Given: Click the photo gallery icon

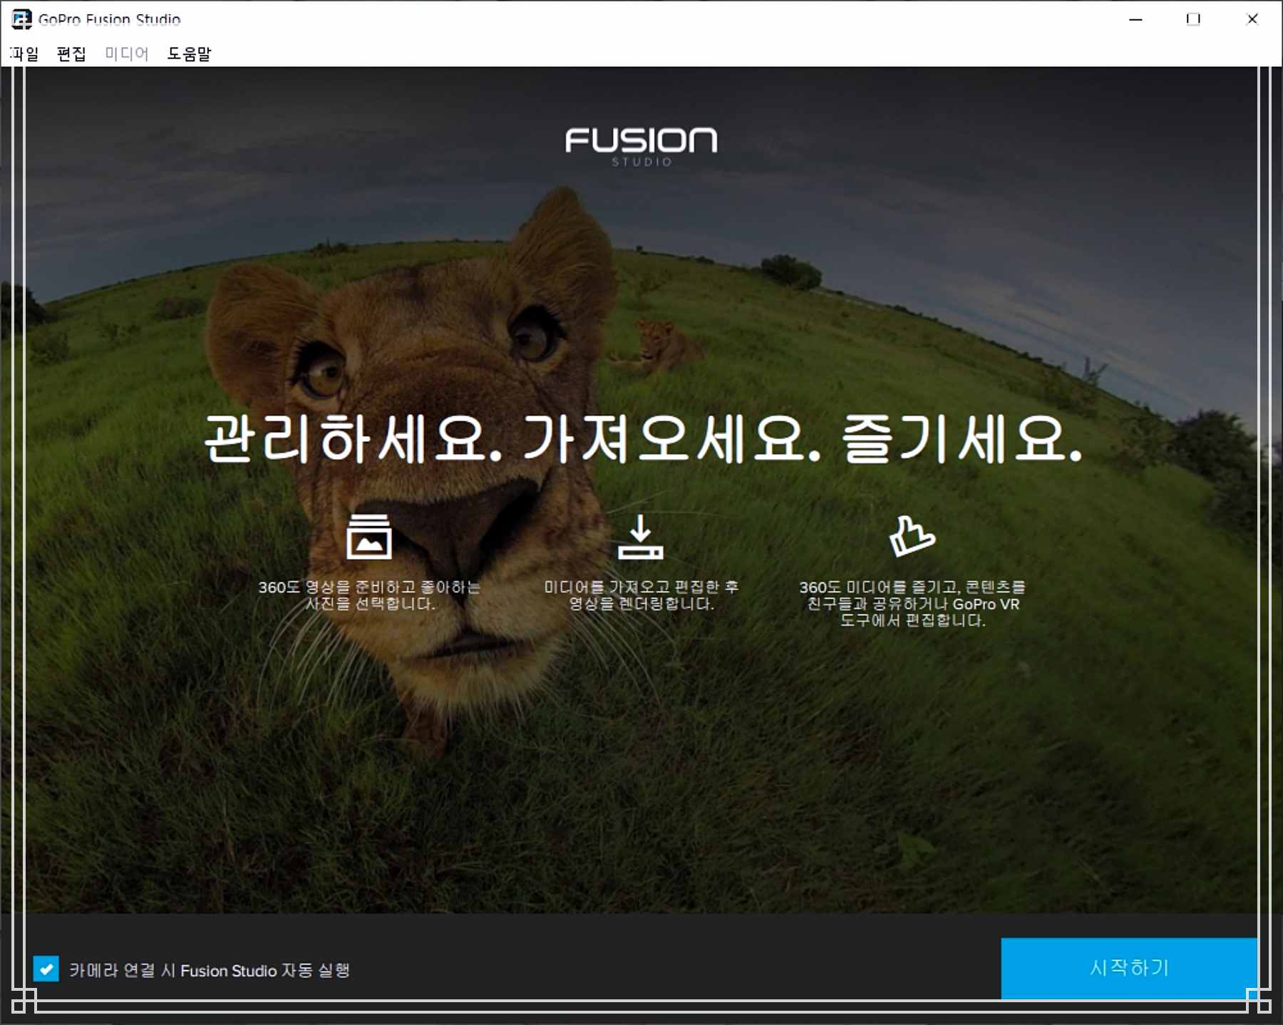Looking at the screenshot, I should tap(369, 536).
